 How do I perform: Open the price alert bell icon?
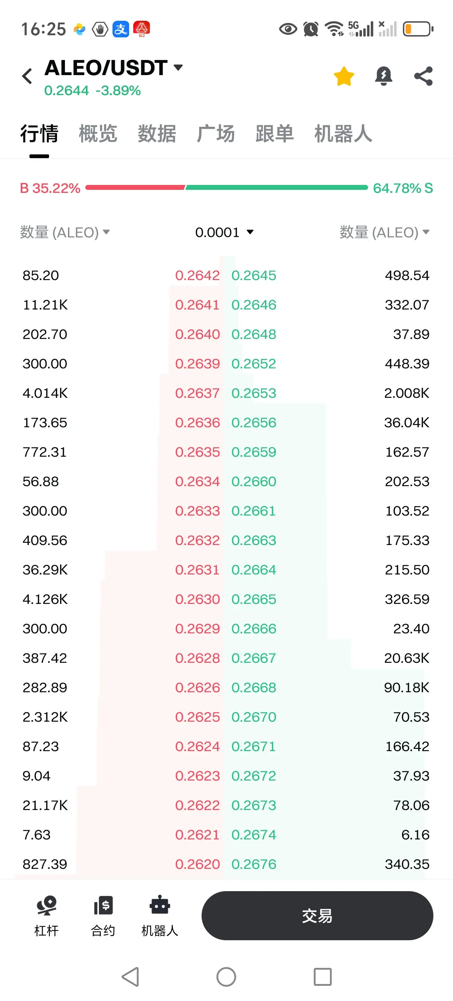tap(384, 76)
